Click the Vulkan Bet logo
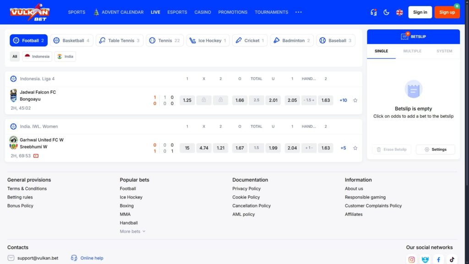Viewport: 469px width, 264px height. (x=29, y=12)
